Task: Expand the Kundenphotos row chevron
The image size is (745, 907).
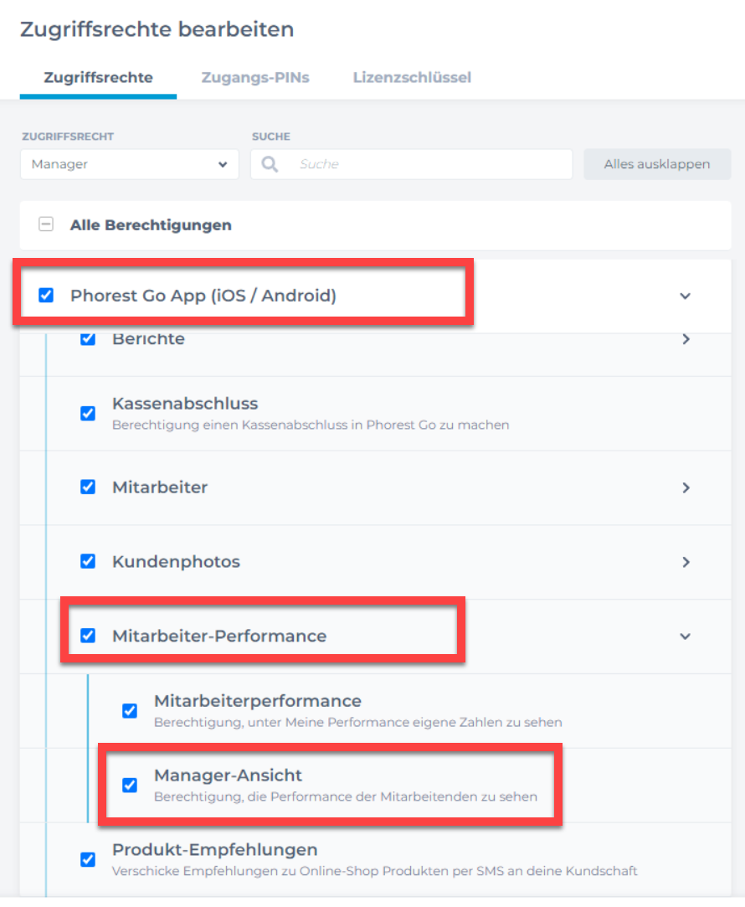Action: (686, 562)
